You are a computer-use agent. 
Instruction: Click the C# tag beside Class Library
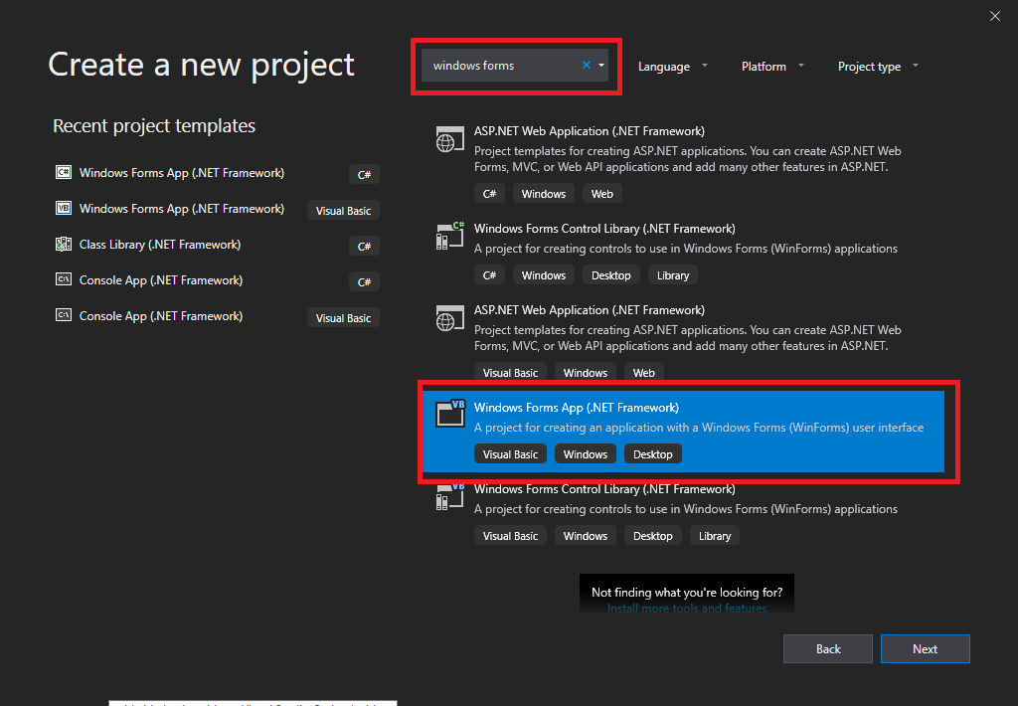click(x=364, y=247)
